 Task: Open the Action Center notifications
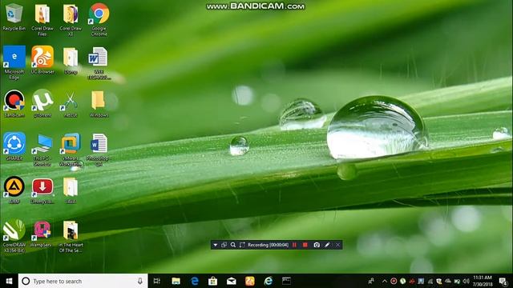(x=503, y=281)
